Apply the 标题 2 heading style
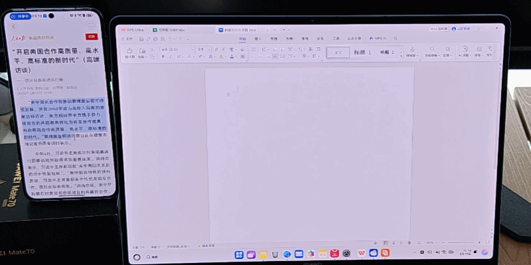 pos(387,52)
